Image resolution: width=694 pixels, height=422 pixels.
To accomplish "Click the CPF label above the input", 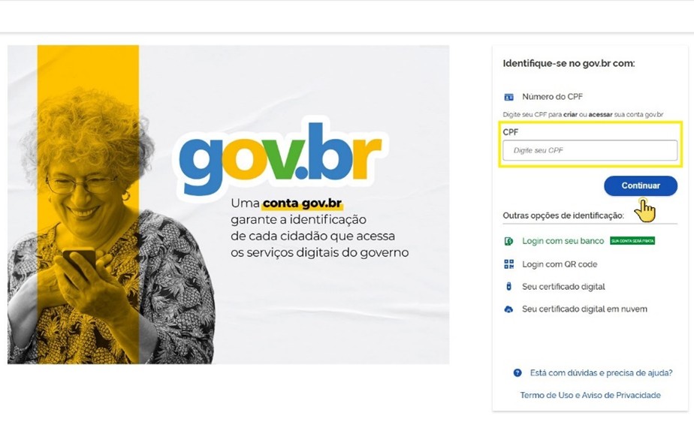I will tap(510, 132).
